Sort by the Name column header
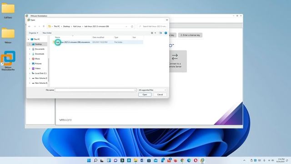Viewport: 291px width, 164px height. pos(58,37)
